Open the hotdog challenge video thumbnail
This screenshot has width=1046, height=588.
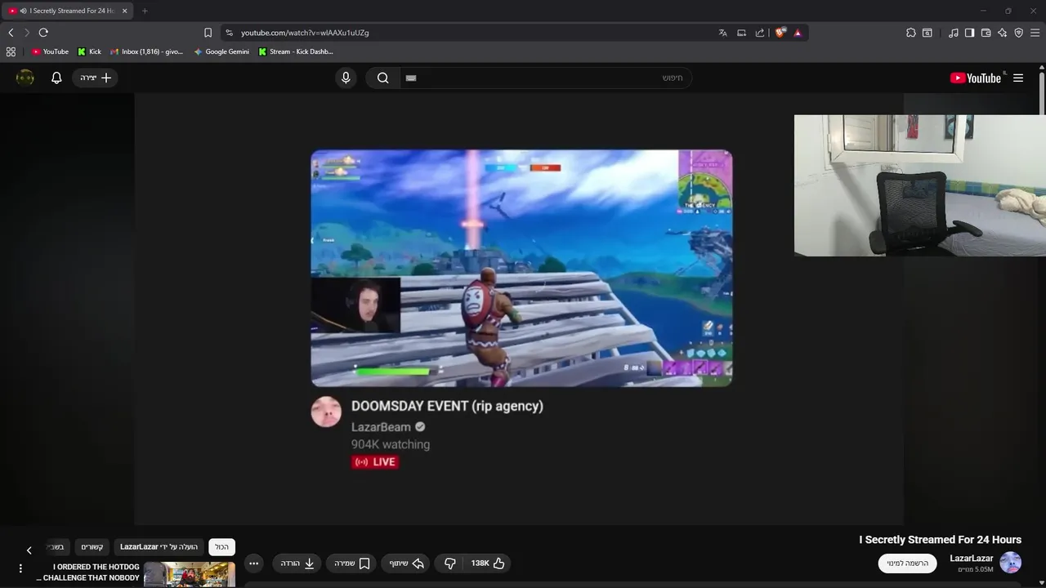tap(190, 574)
